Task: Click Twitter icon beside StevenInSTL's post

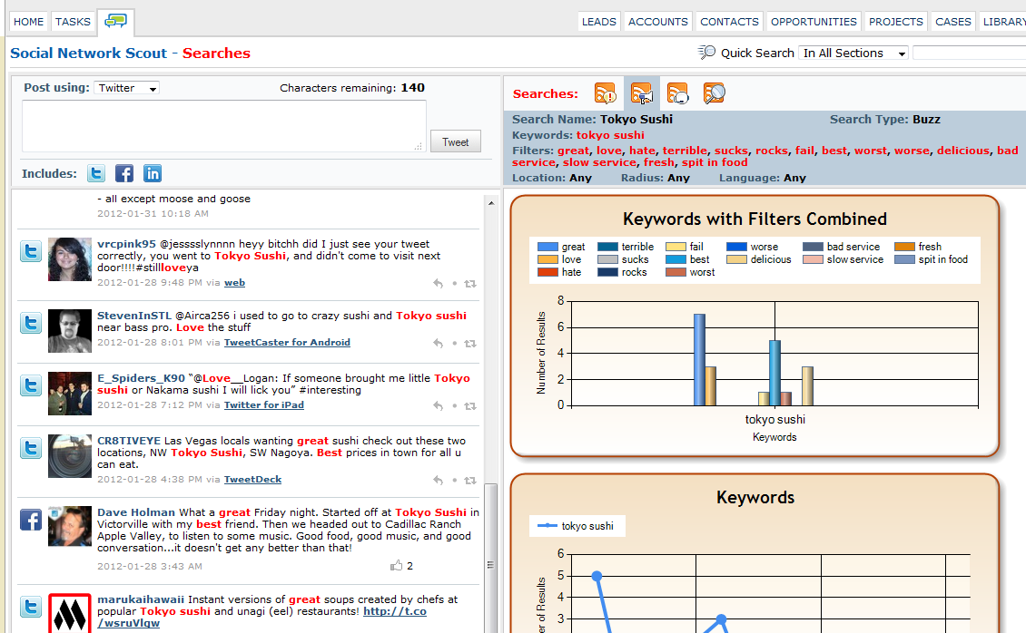Action: point(31,323)
